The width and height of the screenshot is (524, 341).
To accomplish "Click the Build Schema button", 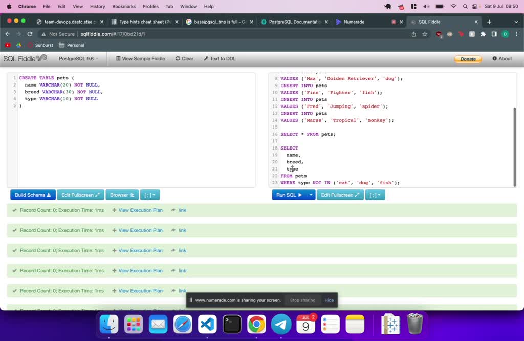I will [33, 195].
